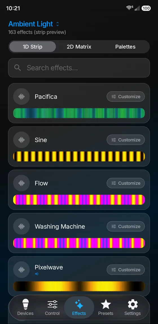Open the Control sliders tab
Screen dimensions: 158x324
(x=52, y=307)
